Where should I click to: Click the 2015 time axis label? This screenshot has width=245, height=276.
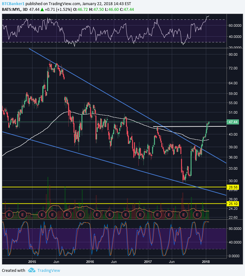tap(32, 262)
